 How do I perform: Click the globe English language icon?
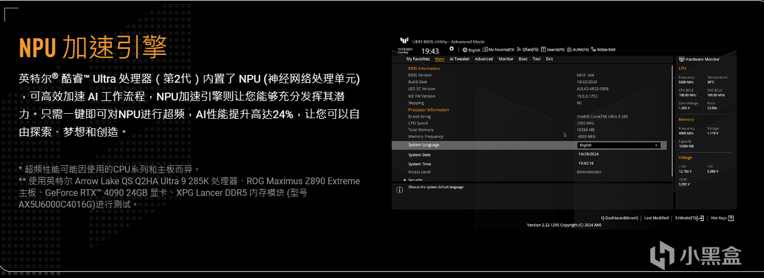tap(465, 50)
